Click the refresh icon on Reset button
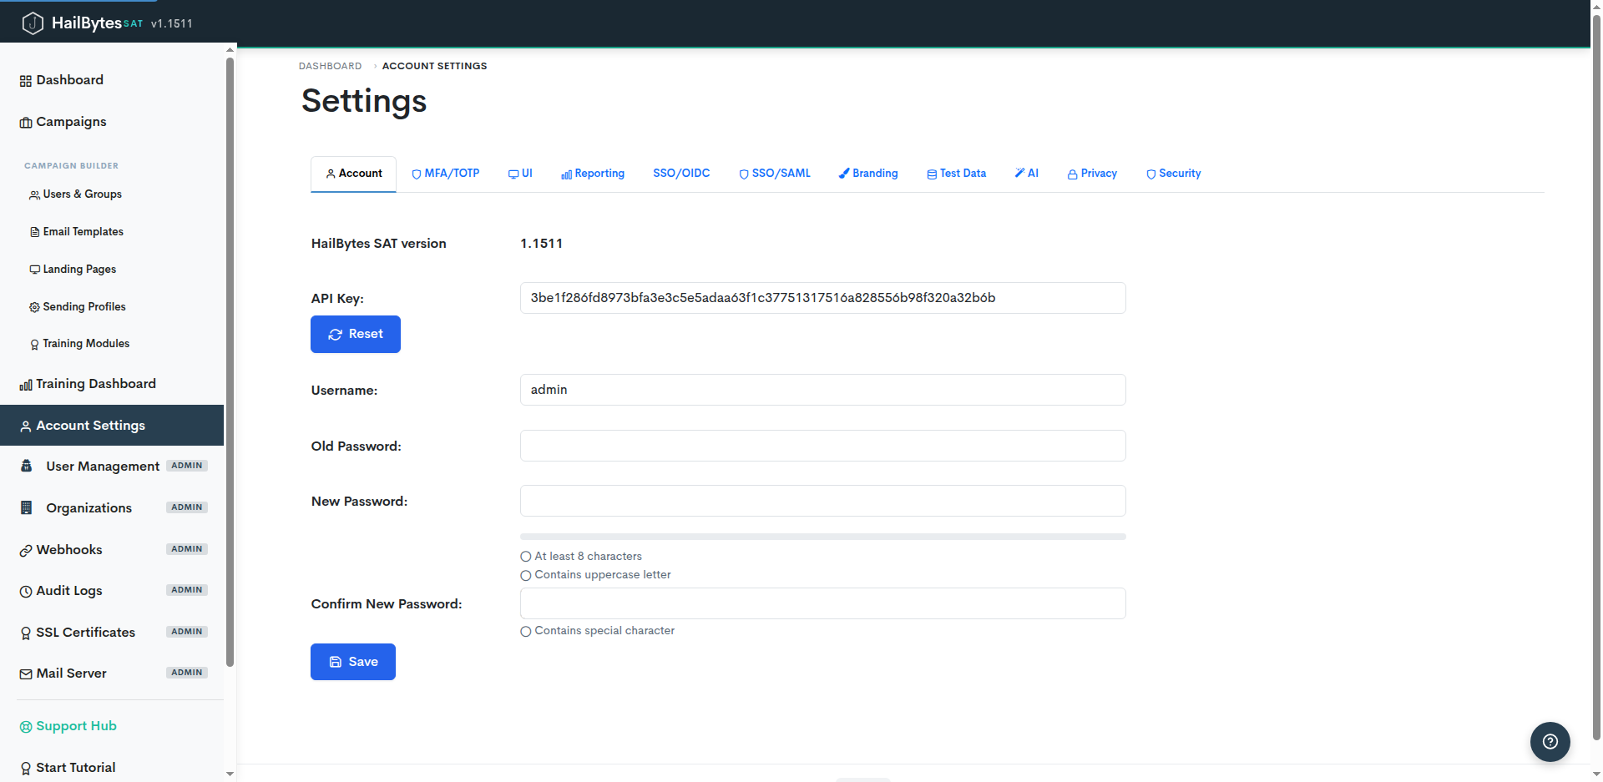 tap(336, 335)
